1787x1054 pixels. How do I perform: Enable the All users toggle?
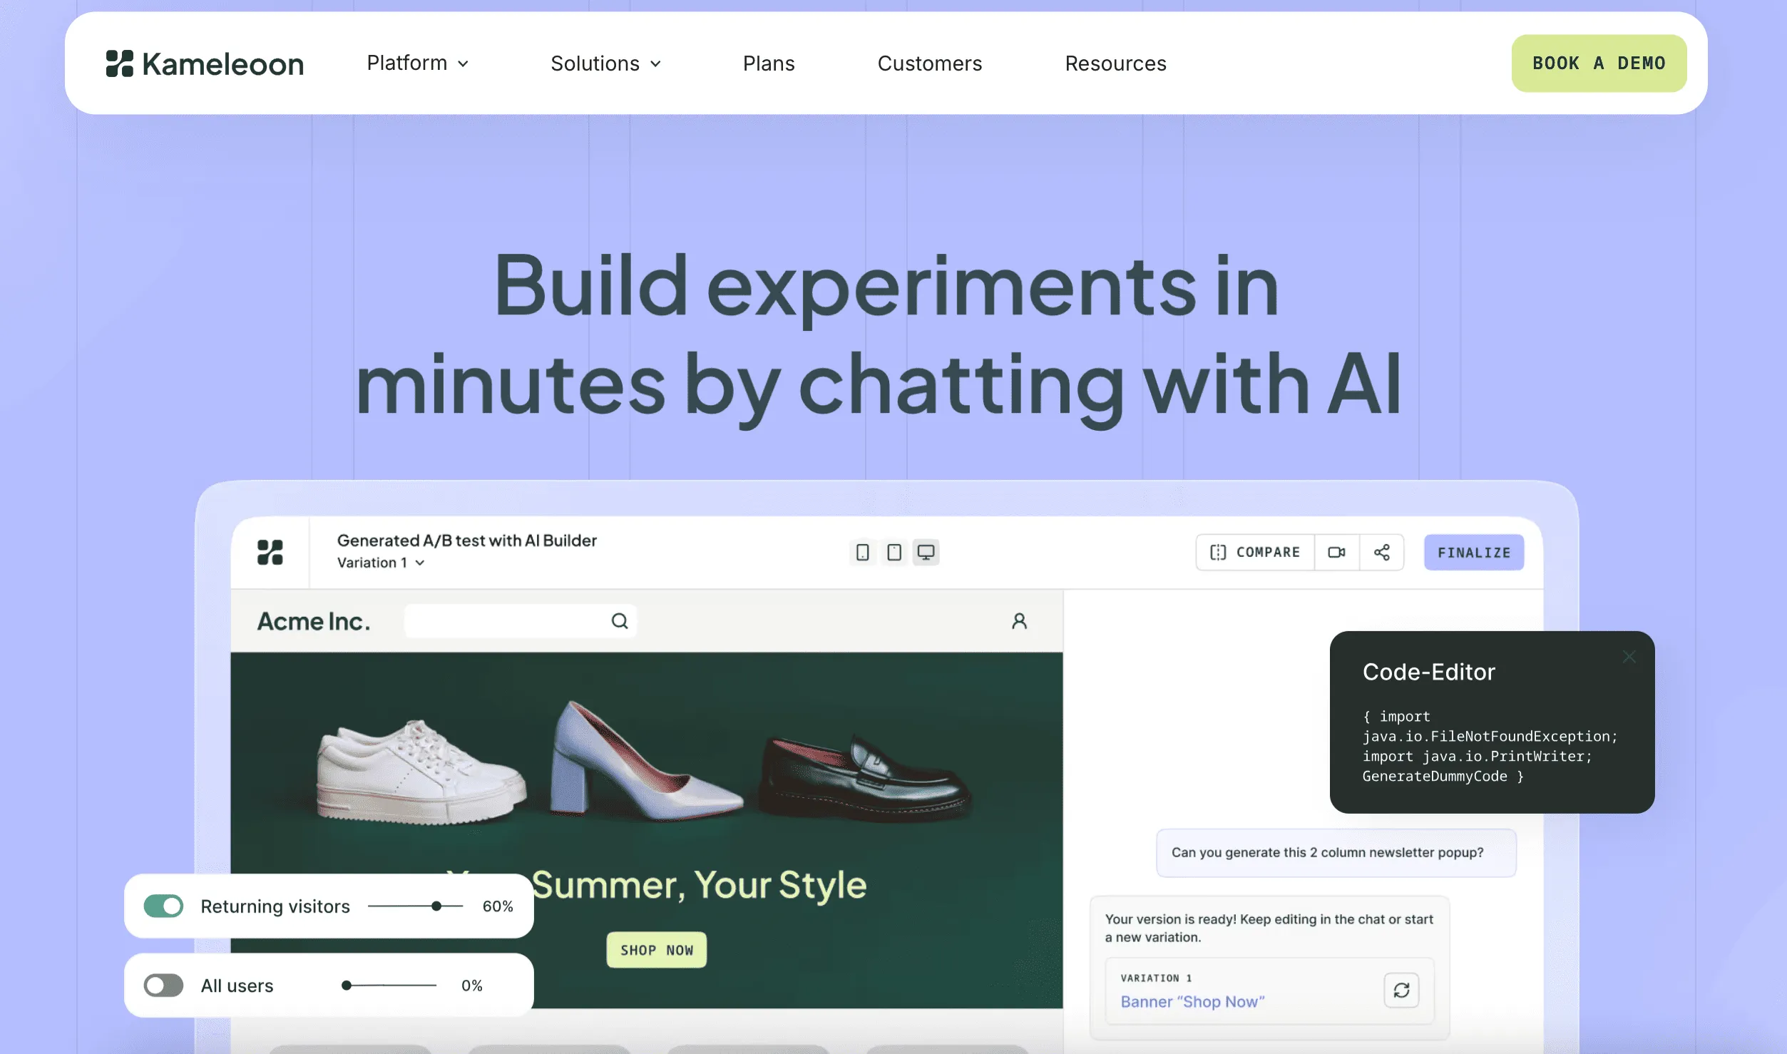(163, 986)
